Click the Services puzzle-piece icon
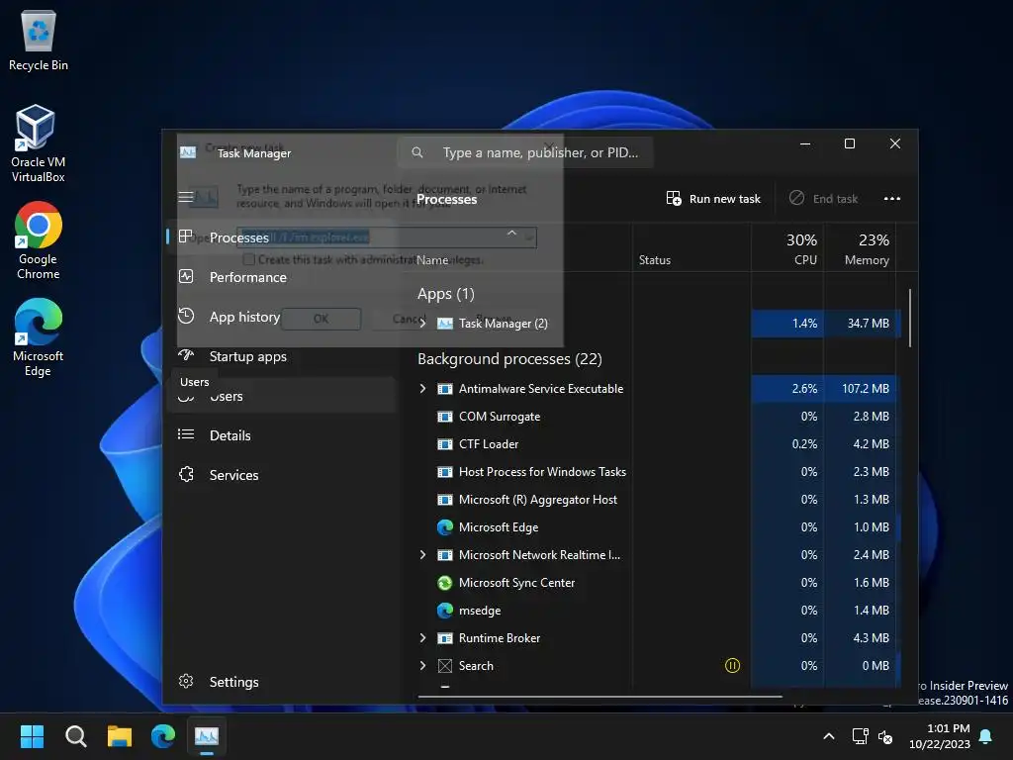 (x=186, y=474)
